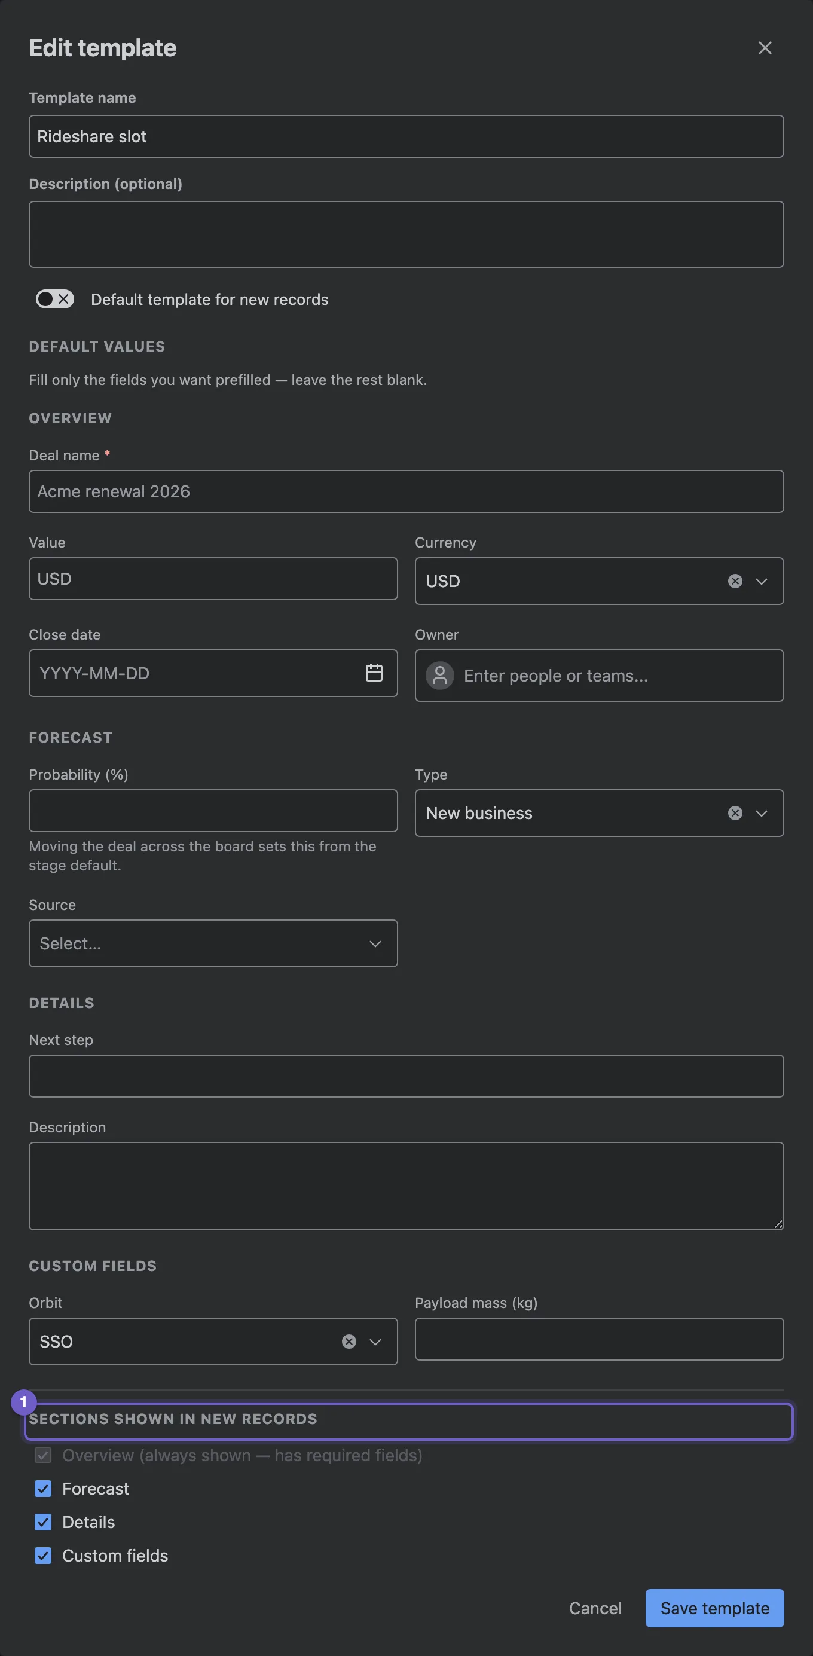This screenshot has width=813, height=1656.
Task: Expand the Orbit dropdown chevron
Action: pos(375,1342)
